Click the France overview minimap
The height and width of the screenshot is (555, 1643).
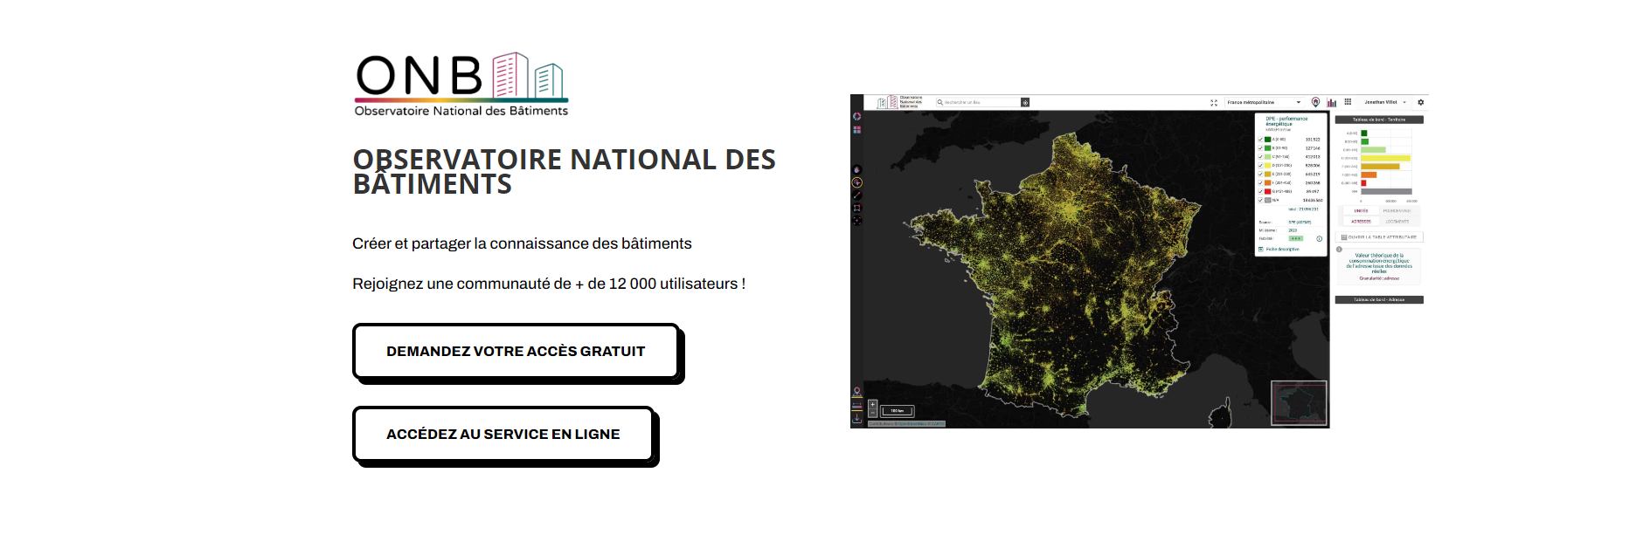1299,403
